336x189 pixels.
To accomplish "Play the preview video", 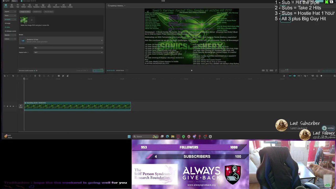I will pos(192,70).
